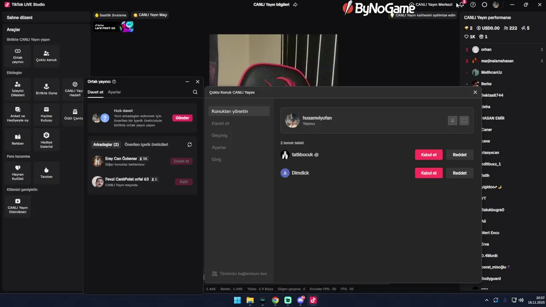
Task: Open İzleyici Dilekleri tool
Action: point(17,89)
